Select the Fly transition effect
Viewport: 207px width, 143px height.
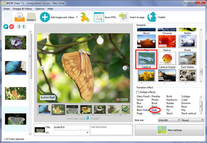pos(168,110)
